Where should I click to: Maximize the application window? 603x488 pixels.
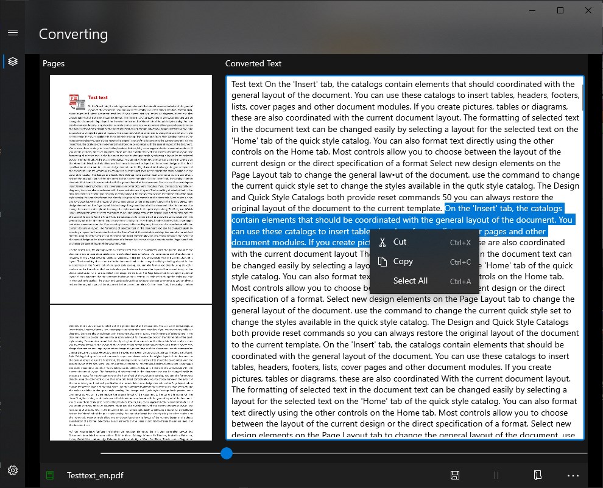click(560, 10)
